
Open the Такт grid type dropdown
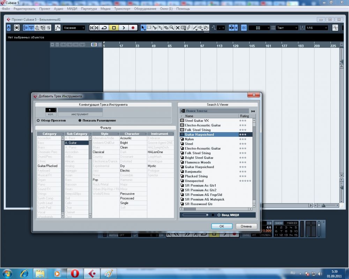click(287, 28)
